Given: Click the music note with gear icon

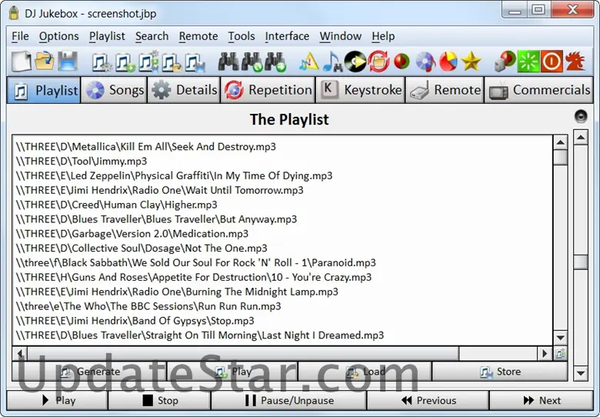Looking at the screenshot, I should coord(102,62).
